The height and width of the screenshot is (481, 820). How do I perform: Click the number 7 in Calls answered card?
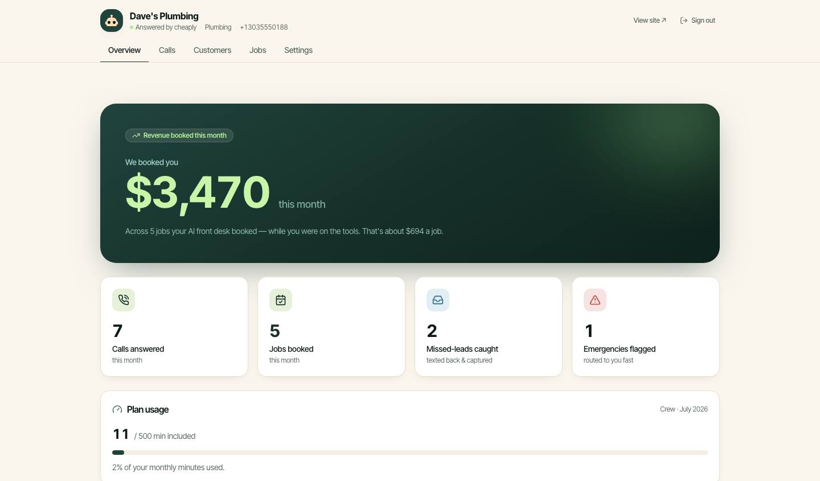(118, 331)
